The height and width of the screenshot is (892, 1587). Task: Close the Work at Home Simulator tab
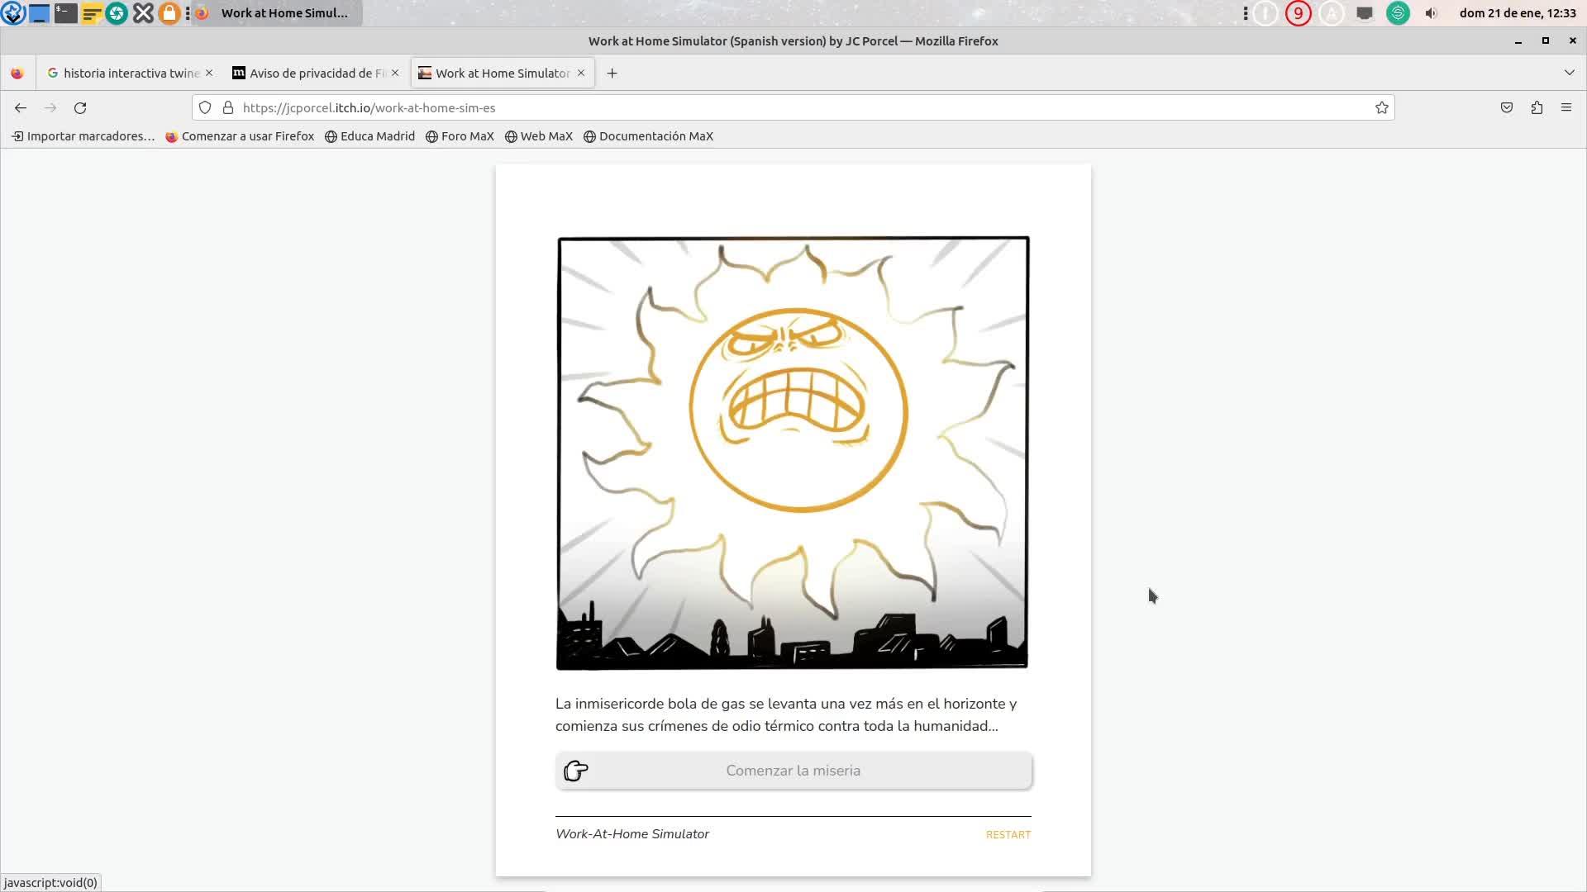tap(581, 74)
